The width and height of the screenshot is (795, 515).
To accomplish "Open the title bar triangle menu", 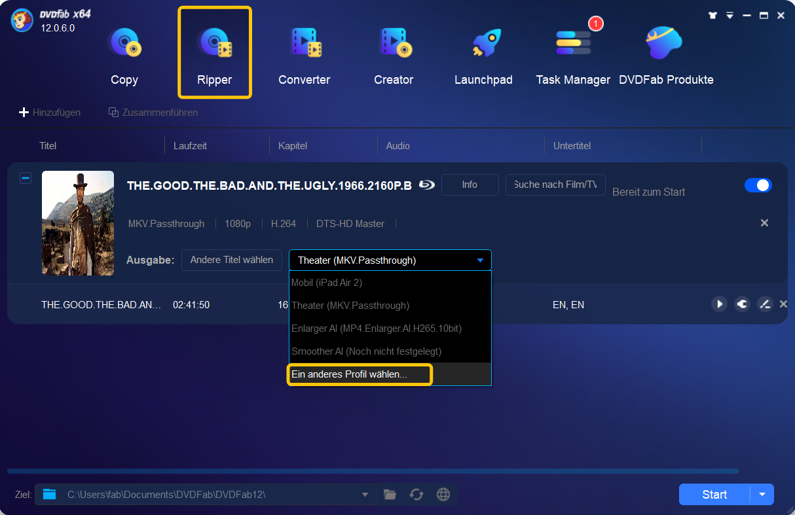I will point(730,15).
